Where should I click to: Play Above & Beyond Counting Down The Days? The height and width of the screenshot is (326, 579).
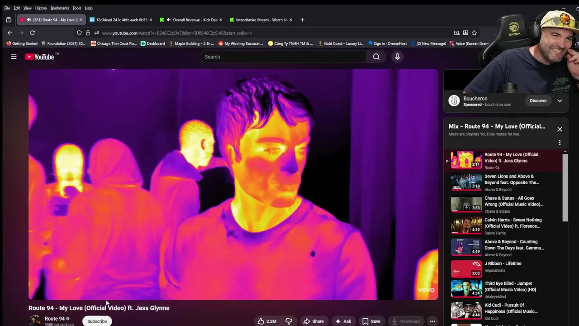502,248
